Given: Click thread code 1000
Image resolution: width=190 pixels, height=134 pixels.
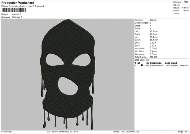Looking at the screenshot, I should pos(168,65).
